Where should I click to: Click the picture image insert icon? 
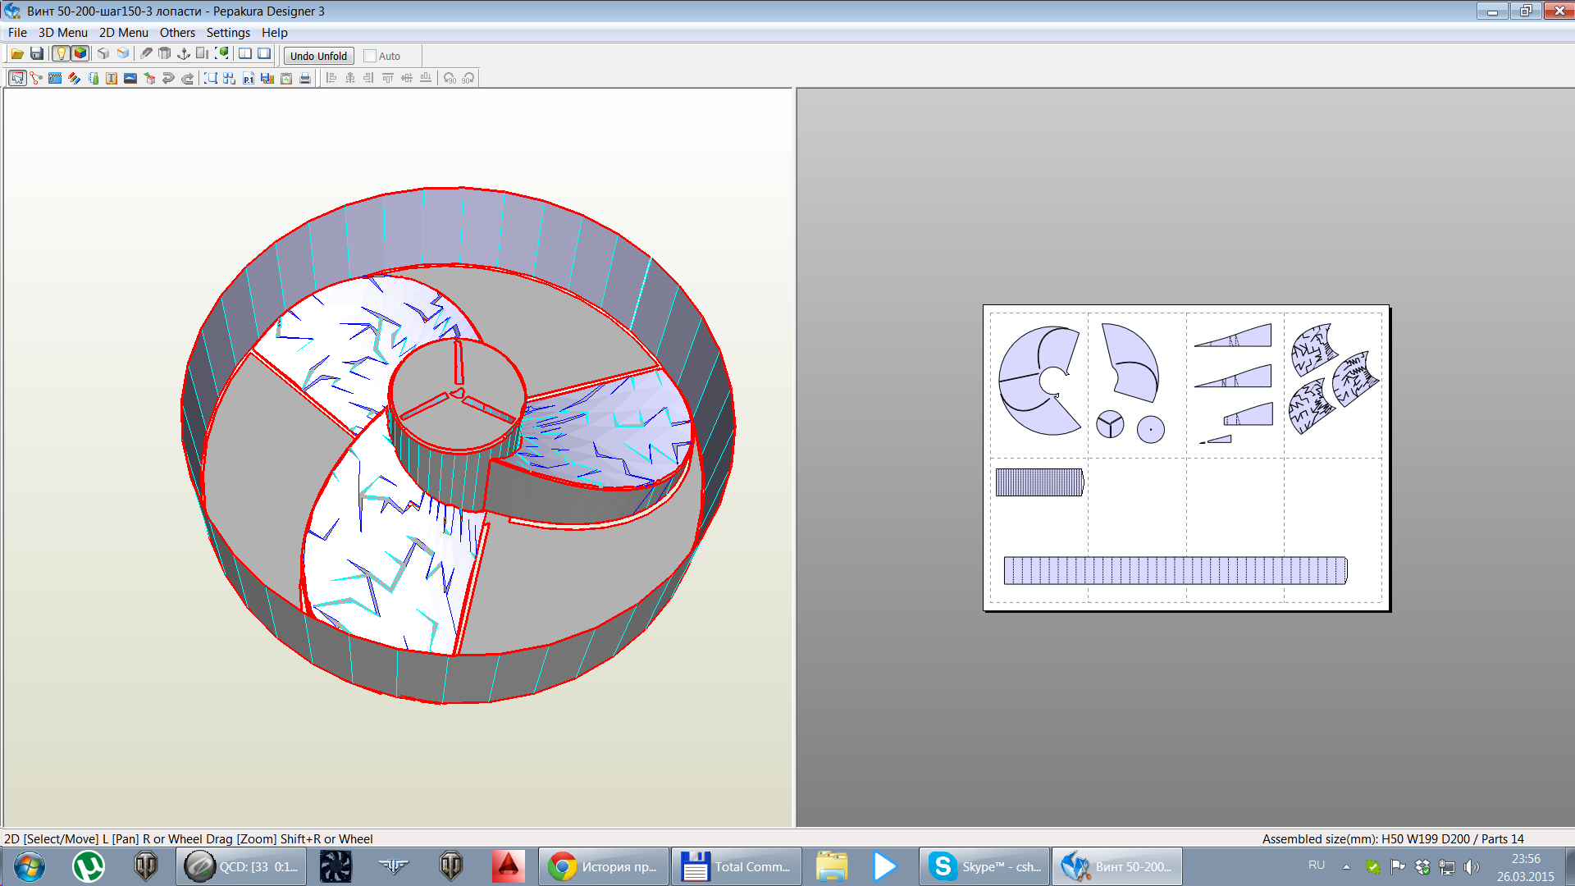pos(130,79)
